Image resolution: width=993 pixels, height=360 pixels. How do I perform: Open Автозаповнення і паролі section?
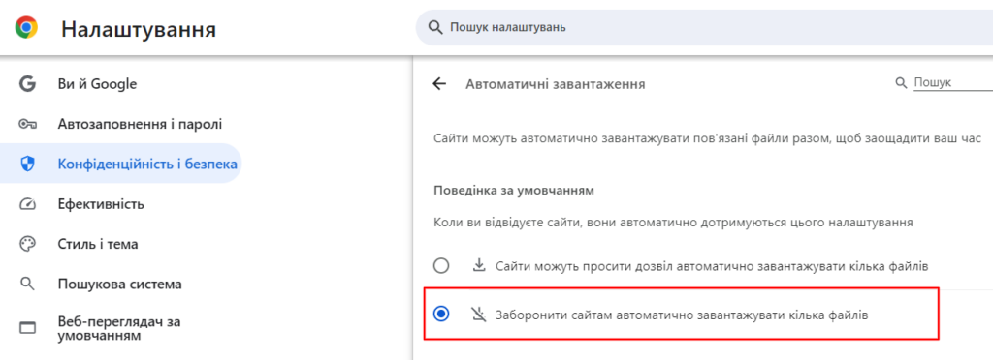point(120,124)
